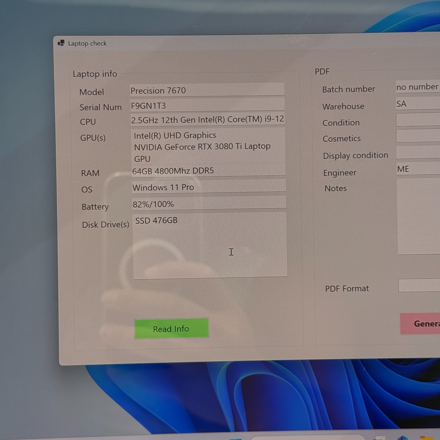Click the 'Notes' label
Viewport: 440px width, 440px height.
[335, 188]
